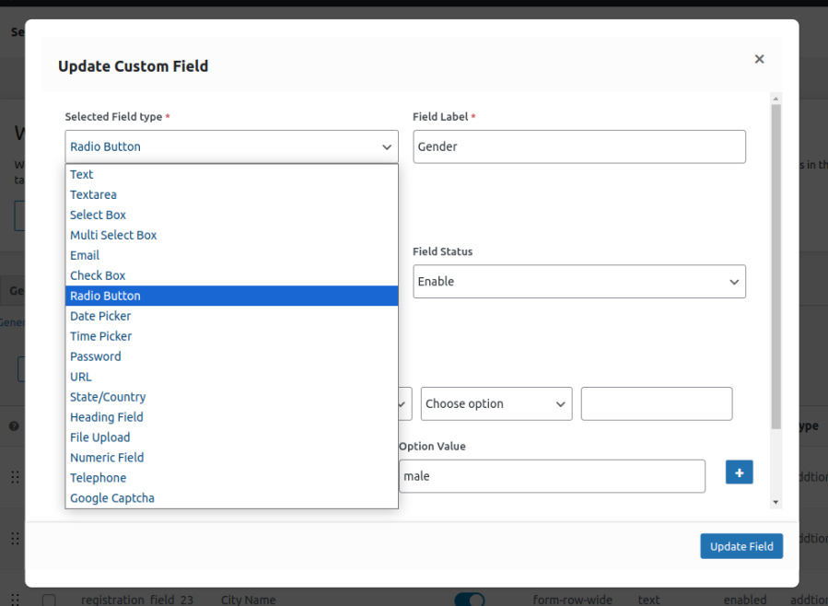Click the Field Label input containing Gender
The image size is (828, 606).
coord(578,146)
